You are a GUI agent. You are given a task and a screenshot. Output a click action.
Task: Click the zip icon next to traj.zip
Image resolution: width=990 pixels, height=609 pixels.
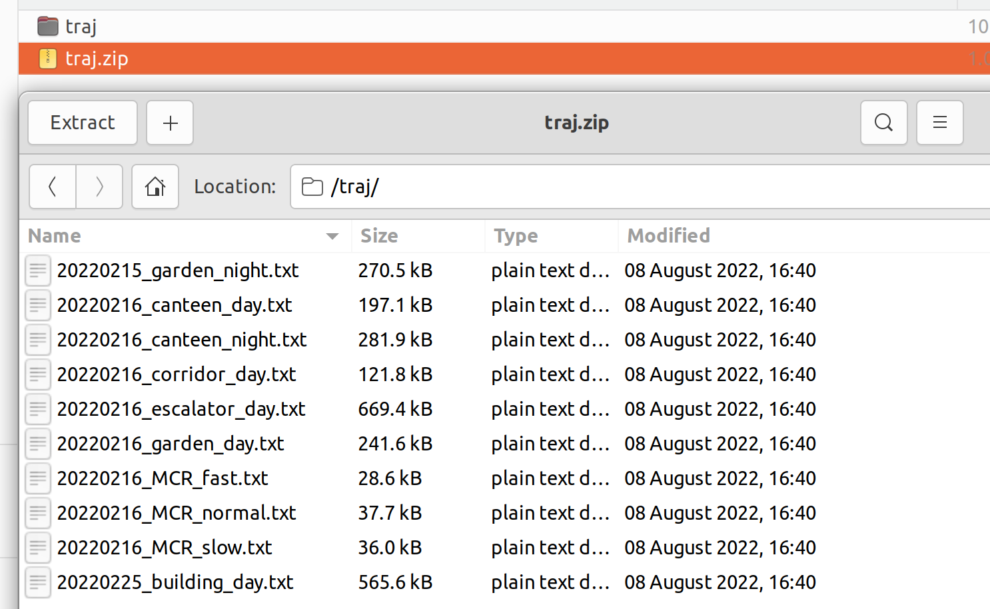47,59
